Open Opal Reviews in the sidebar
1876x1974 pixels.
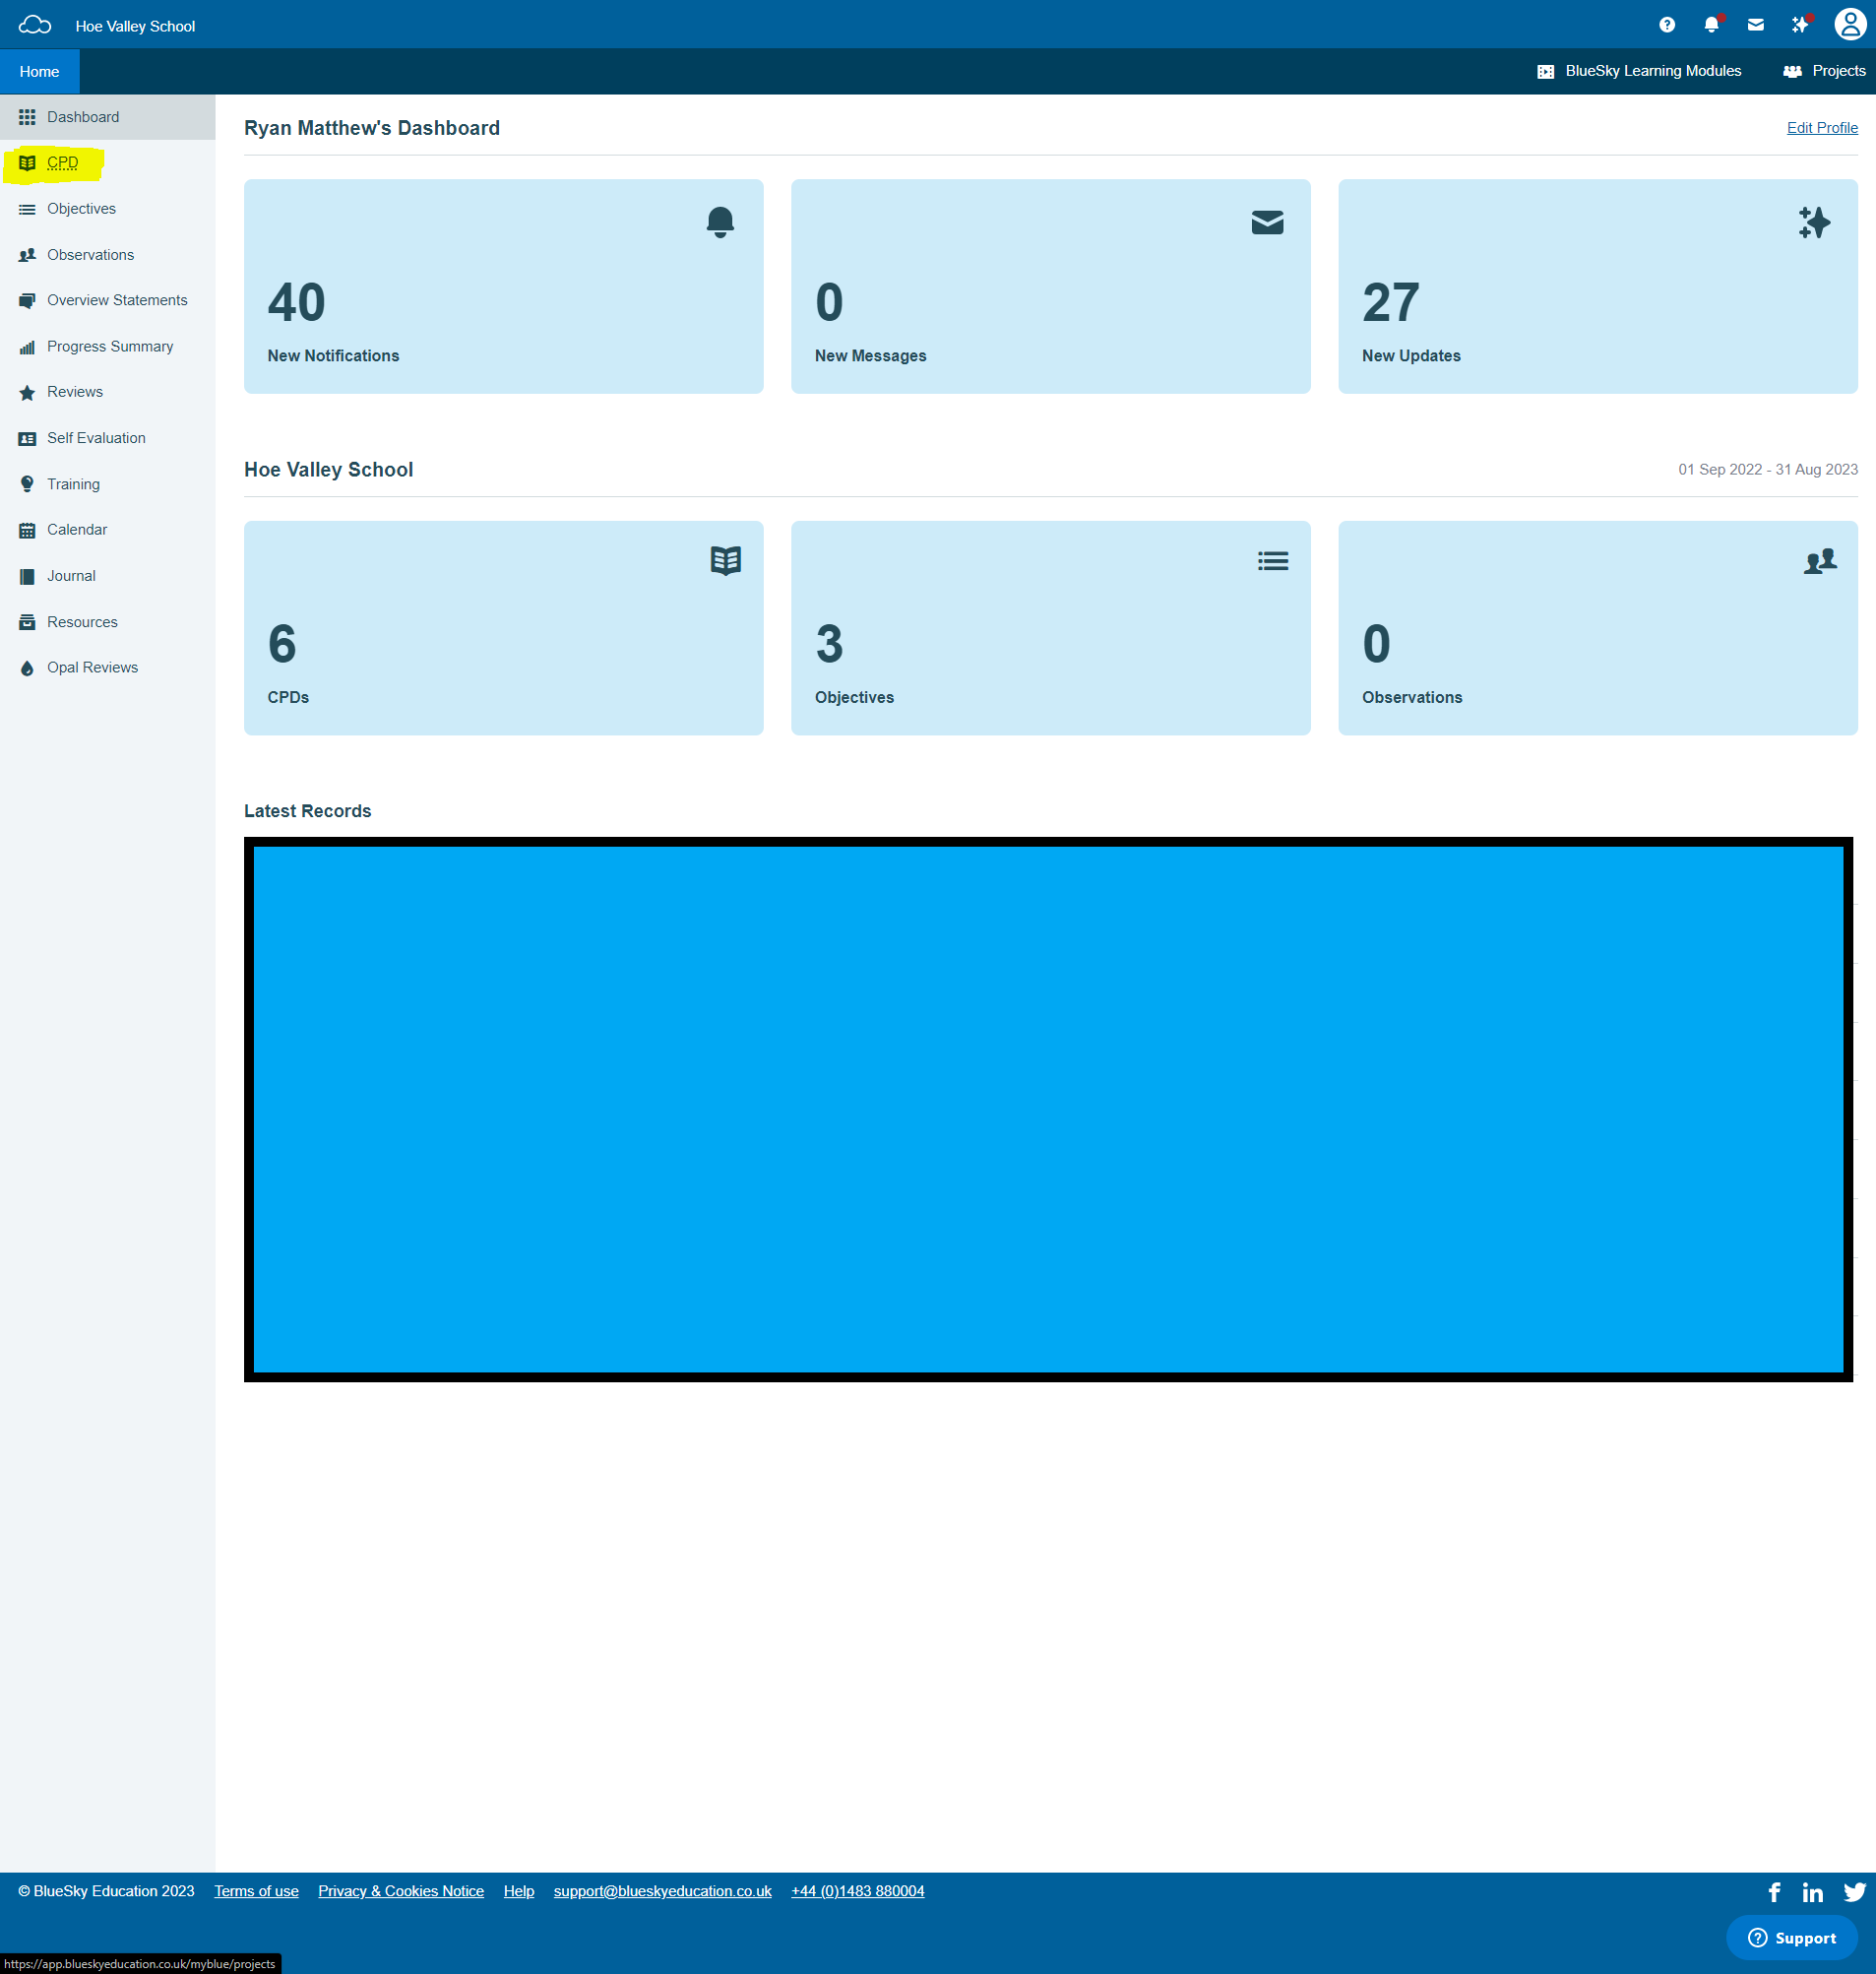click(x=107, y=669)
